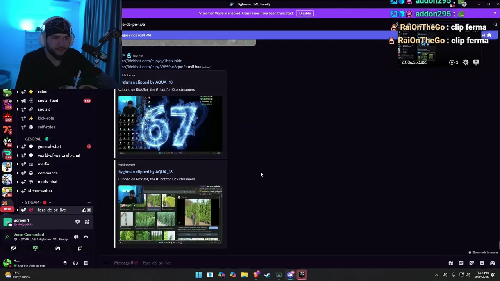This screenshot has height=281, width=500.
Task: Expand threads arrow beside roles
Action: 17,92
